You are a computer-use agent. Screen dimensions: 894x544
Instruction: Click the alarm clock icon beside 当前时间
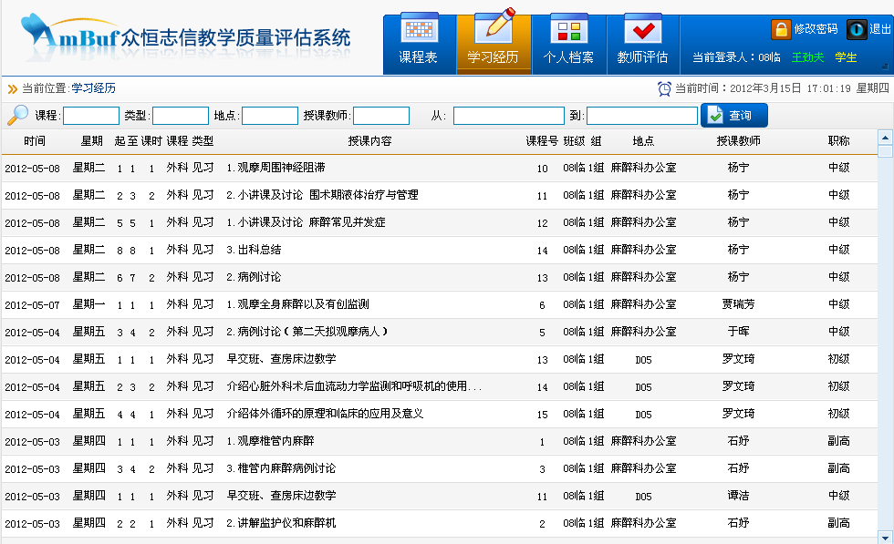pyautogui.click(x=664, y=88)
